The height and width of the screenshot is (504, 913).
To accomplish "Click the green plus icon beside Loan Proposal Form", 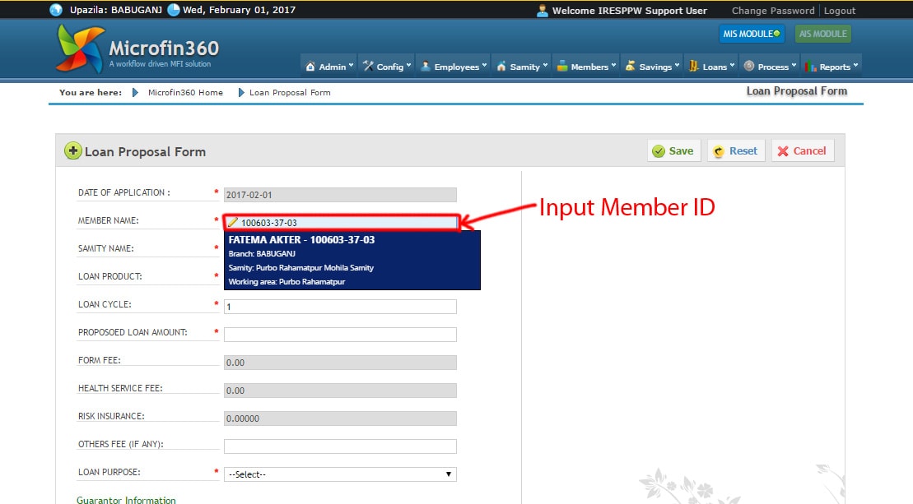I will tap(73, 151).
